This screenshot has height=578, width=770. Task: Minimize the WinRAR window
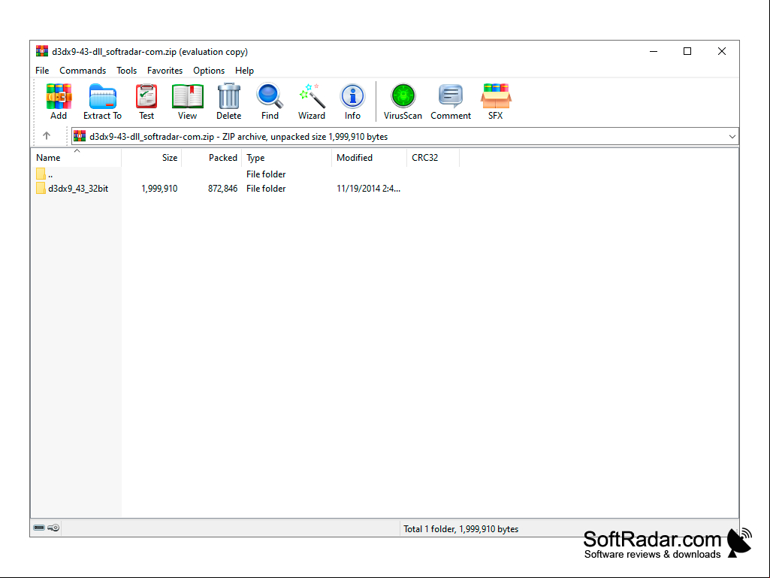(653, 51)
